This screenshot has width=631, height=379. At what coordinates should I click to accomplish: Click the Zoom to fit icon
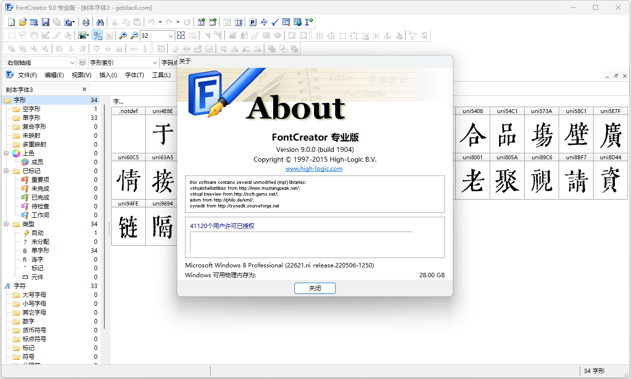pyautogui.click(x=181, y=35)
